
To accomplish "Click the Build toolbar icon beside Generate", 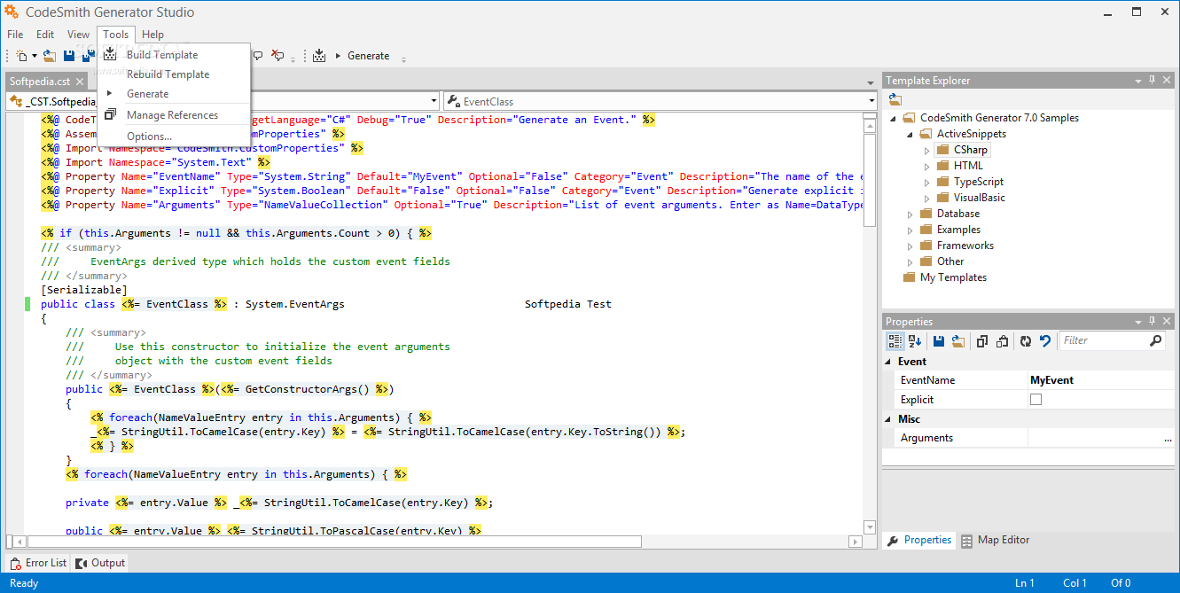I will point(319,56).
